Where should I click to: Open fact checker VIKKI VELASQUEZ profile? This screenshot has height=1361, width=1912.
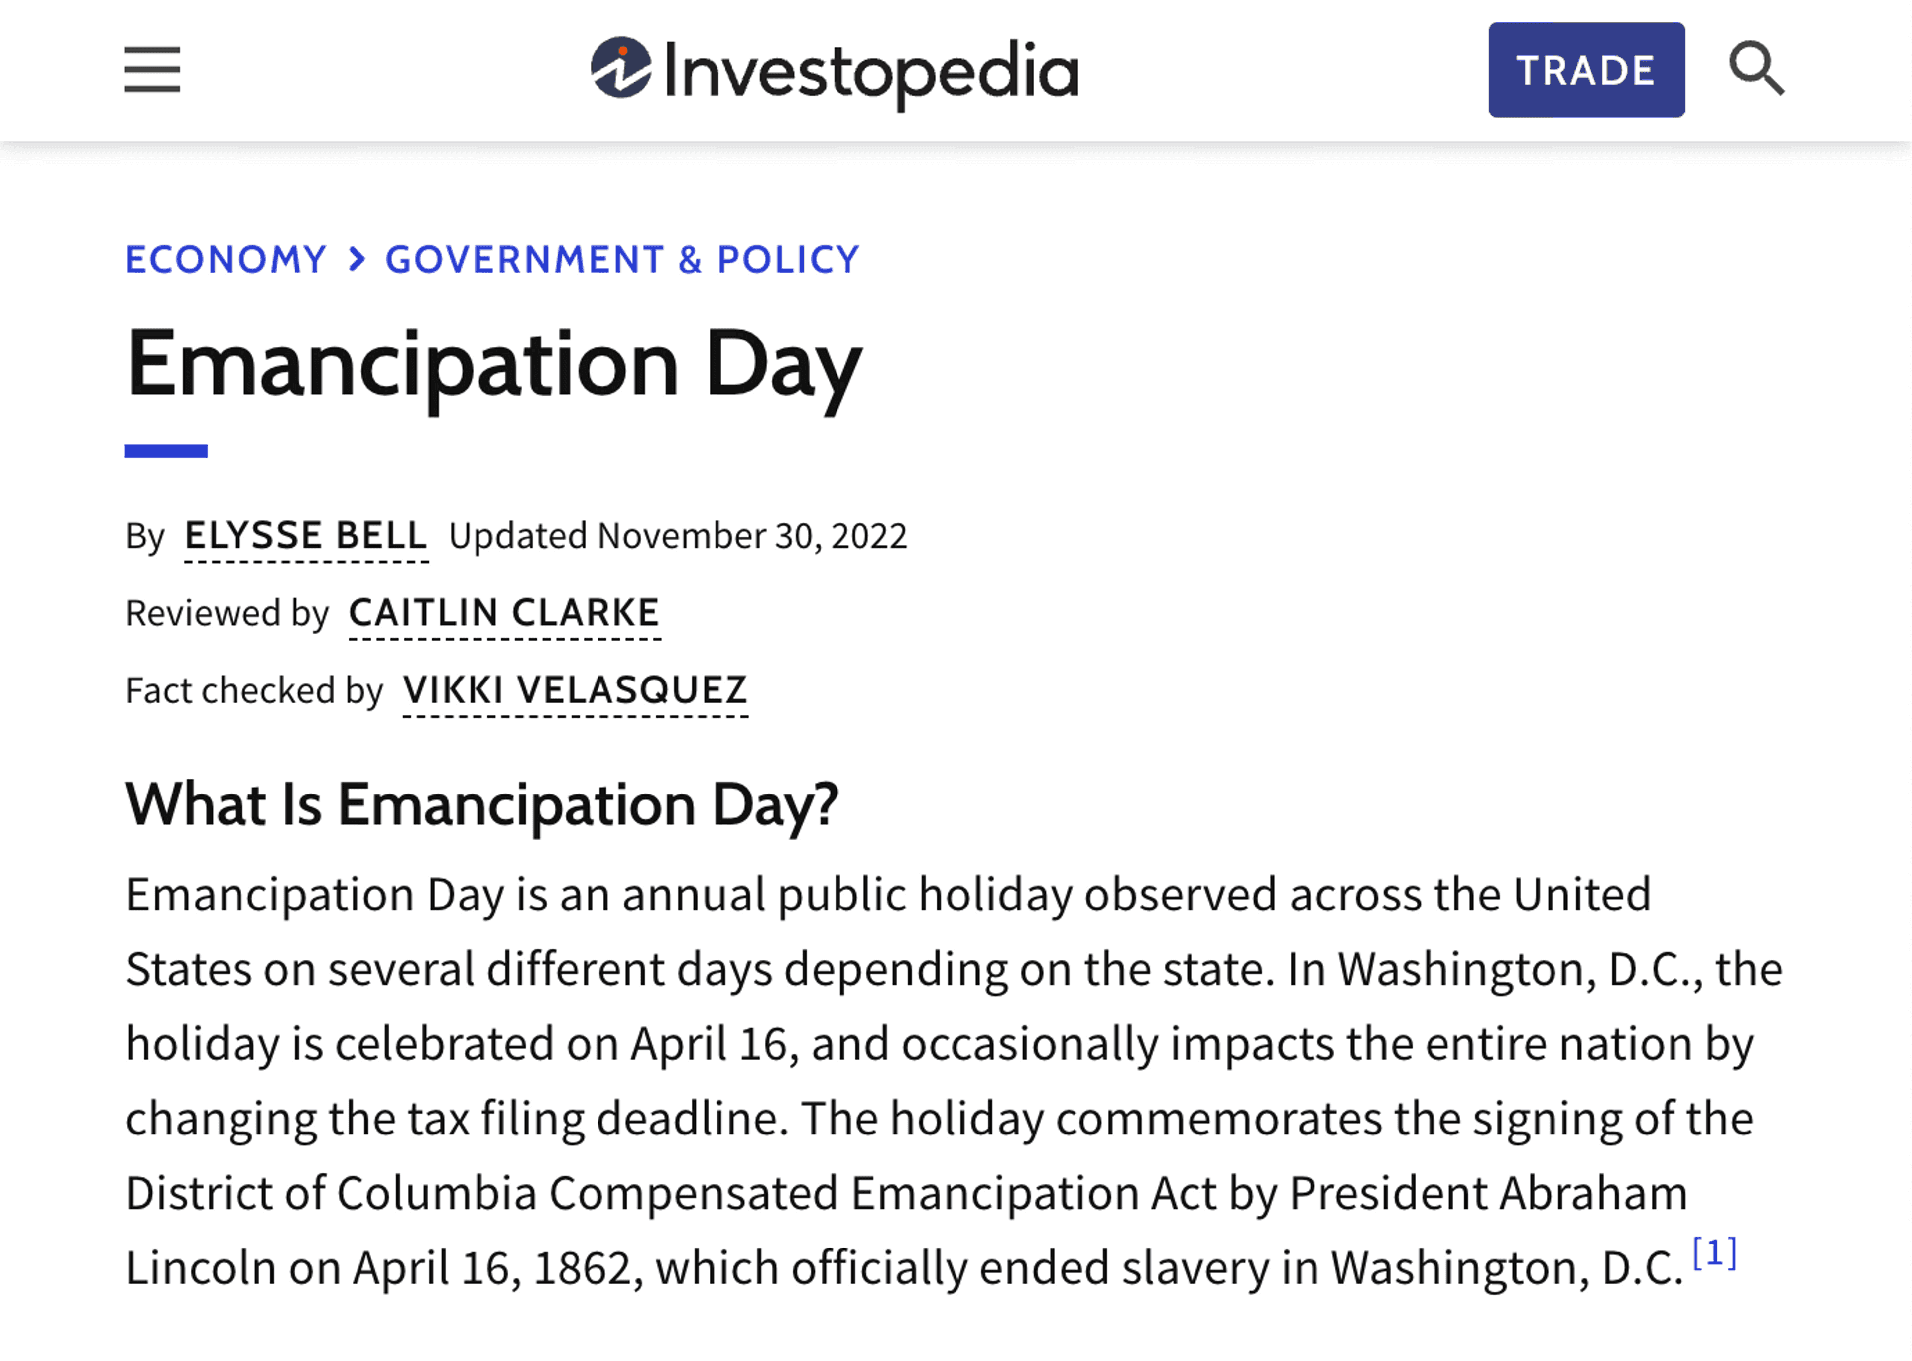coord(575,692)
